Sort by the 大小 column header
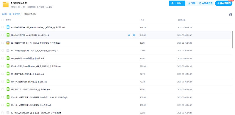235x115 pixels. 142,20
